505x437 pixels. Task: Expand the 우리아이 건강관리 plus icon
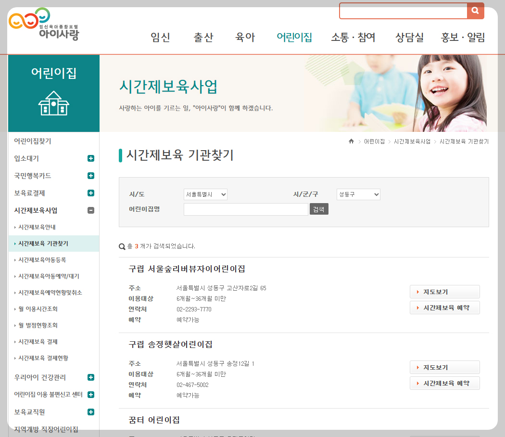point(91,377)
